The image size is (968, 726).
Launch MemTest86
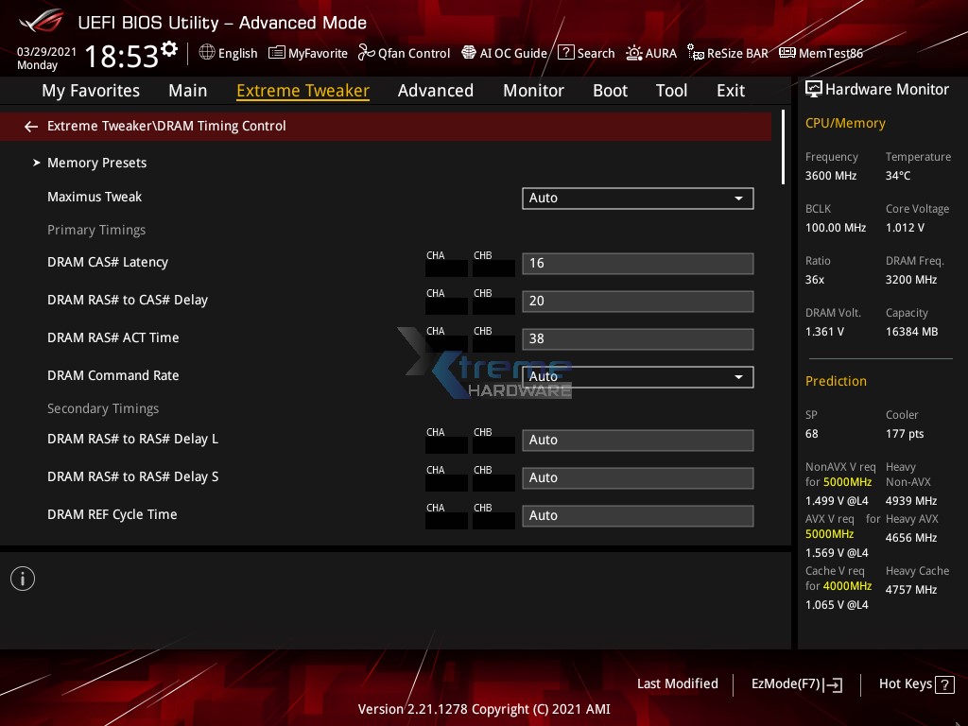pos(821,53)
